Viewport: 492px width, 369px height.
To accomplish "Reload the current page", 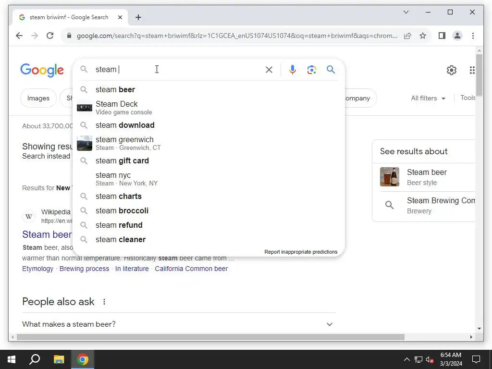I will pos(50,36).
